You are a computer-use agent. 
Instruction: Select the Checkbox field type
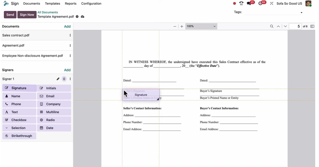coord(19,120)
